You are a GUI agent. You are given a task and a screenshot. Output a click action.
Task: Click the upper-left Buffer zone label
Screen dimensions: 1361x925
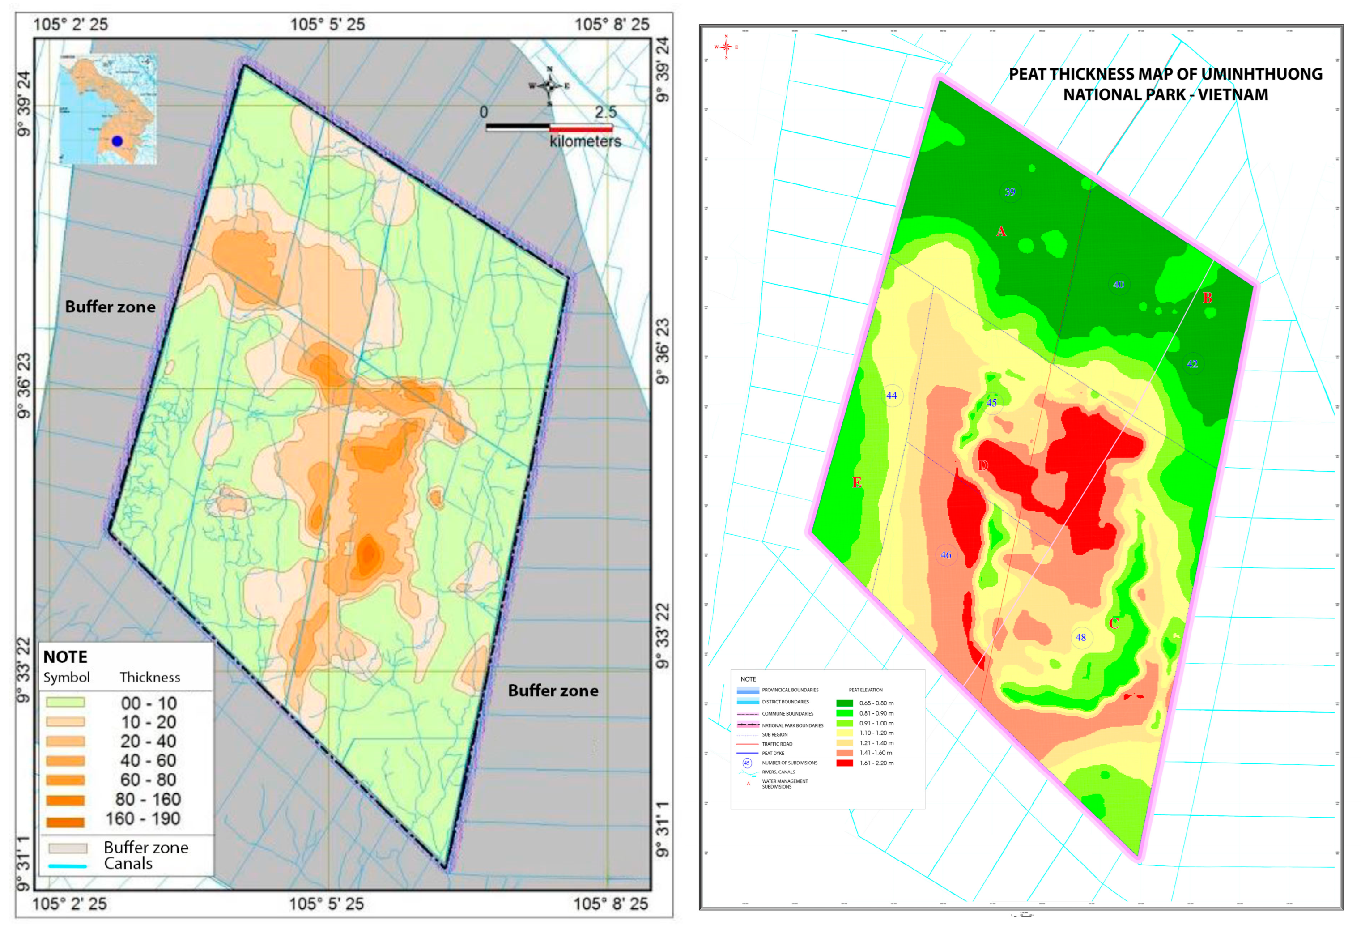[110, 307]
